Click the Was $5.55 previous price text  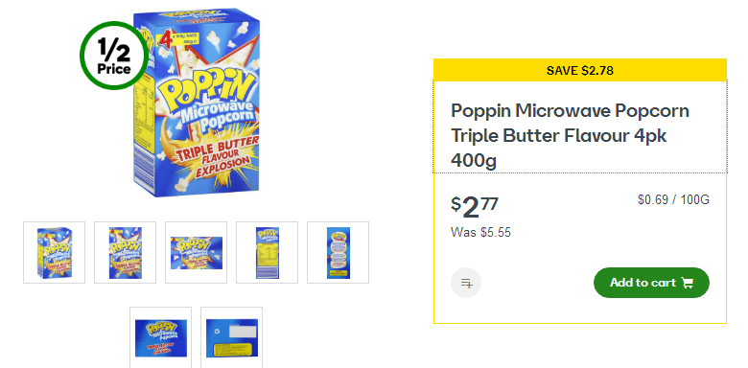(x=480, y=233)
